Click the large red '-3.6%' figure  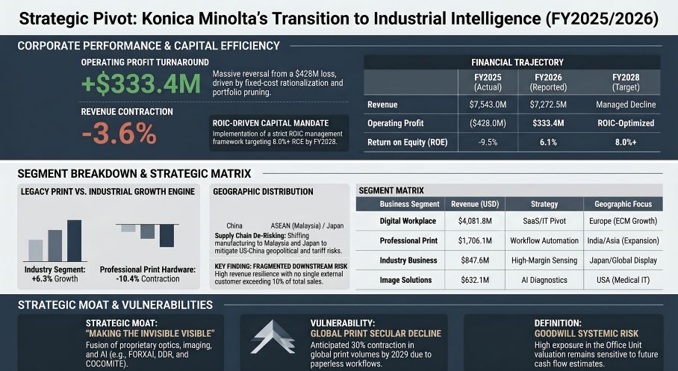119,134
